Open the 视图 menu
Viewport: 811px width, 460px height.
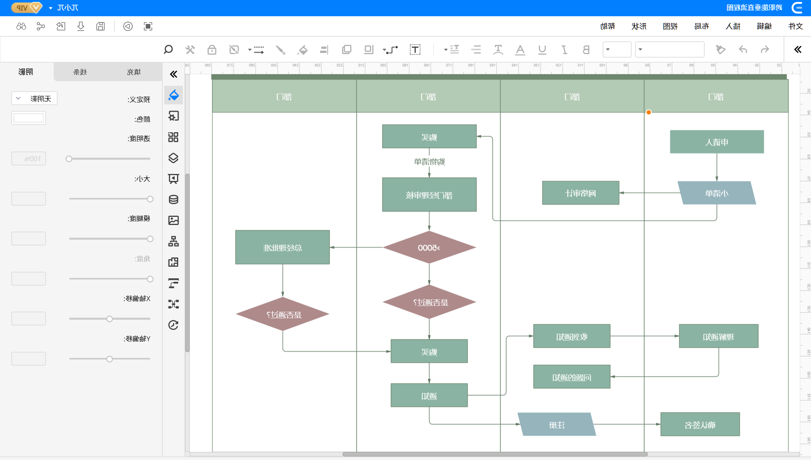(670, 26)
